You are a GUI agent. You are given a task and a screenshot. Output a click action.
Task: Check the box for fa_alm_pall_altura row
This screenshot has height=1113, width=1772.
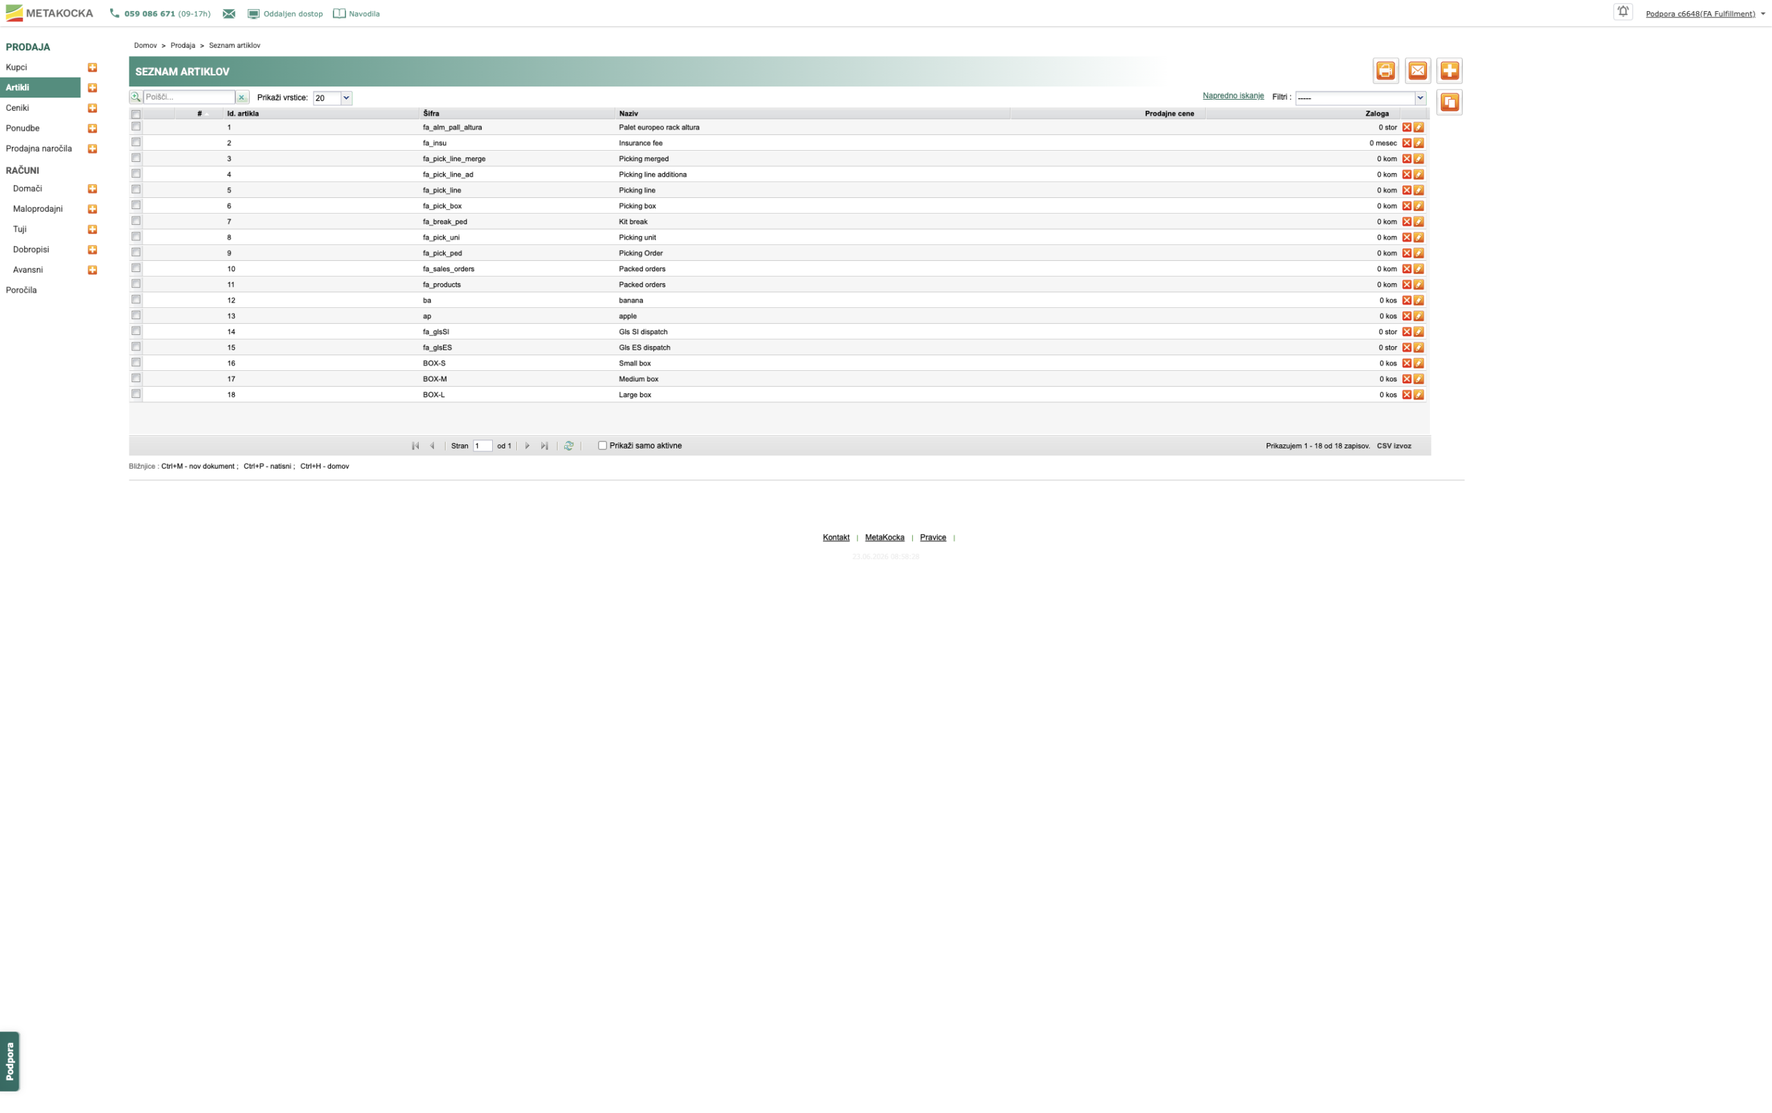tap(136, 127)
